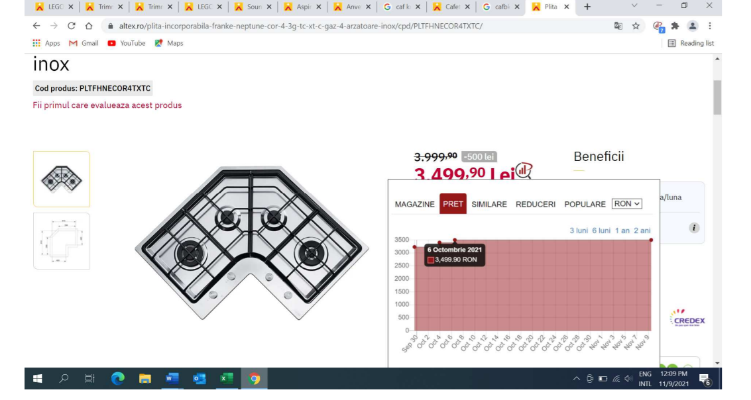This screenshot has height=400, width=751.
Task: Open volume control in tray
Action: [629, 378]
